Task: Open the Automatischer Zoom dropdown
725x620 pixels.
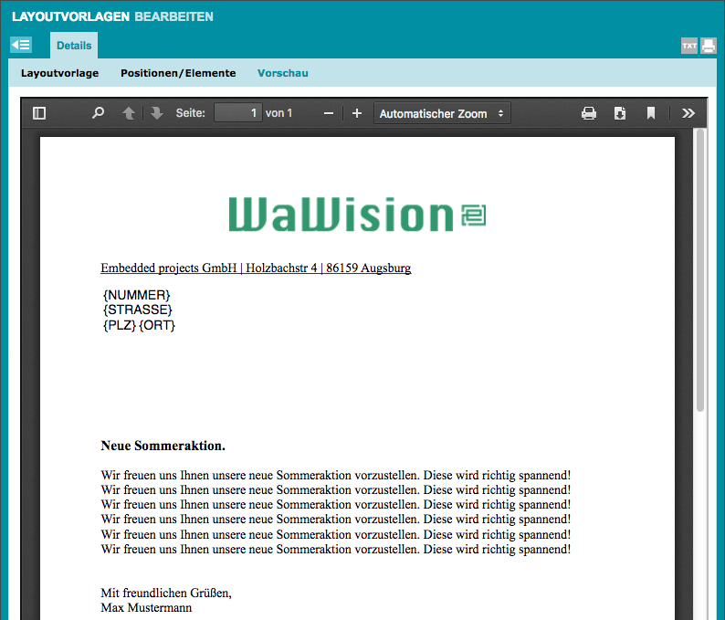Action: click(442, 113)
